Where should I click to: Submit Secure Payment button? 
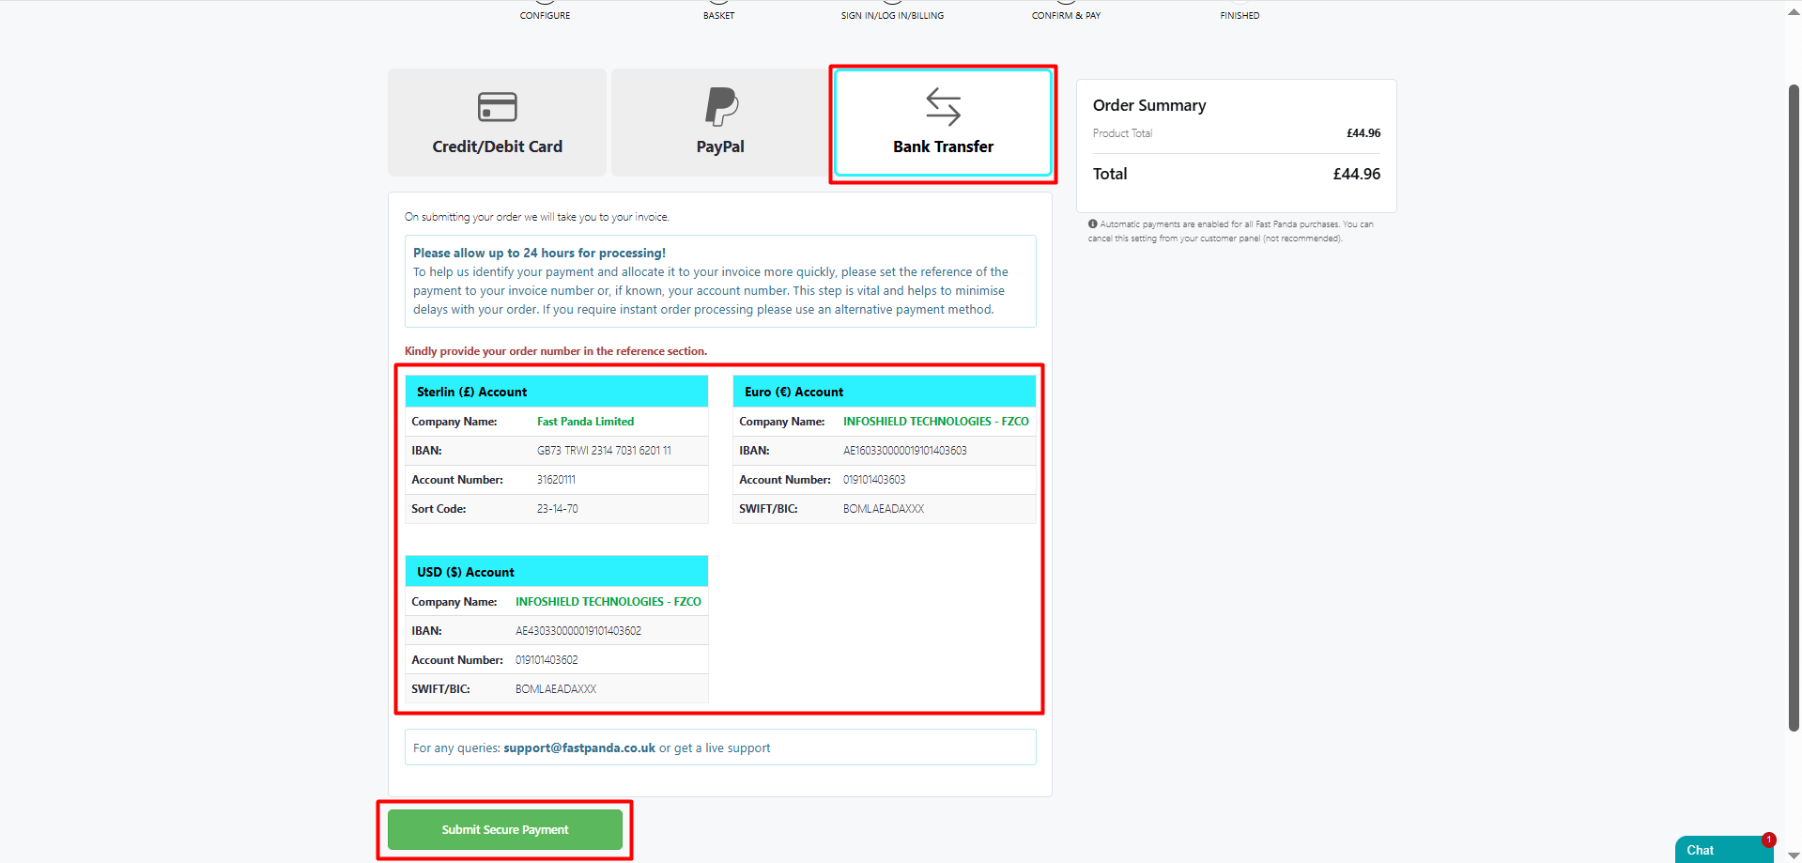tap(505, 830)
